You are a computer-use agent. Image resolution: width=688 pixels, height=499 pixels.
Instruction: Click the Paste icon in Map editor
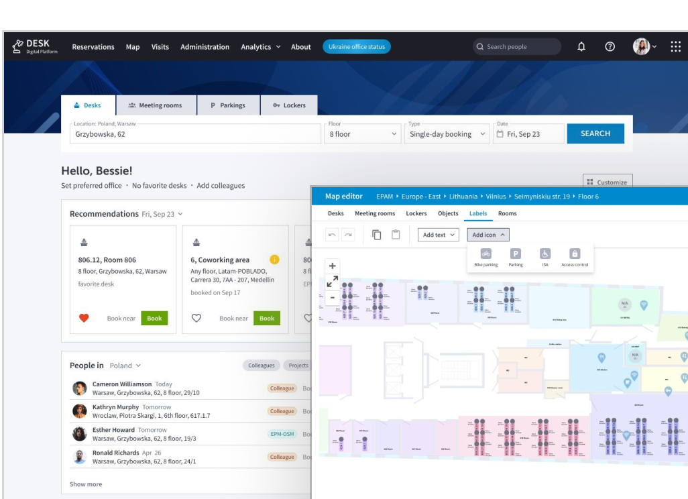coord(396,233)
